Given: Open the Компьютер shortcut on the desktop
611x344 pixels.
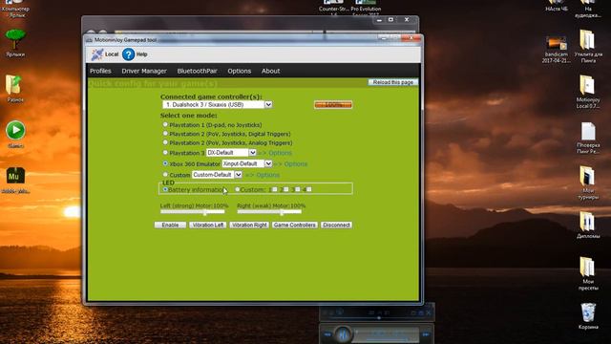Looking at the screenshot, I should (15, 8).
